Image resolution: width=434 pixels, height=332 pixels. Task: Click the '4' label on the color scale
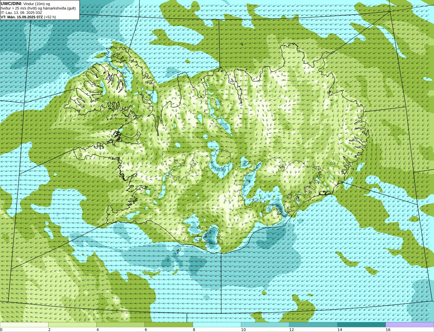(x=97, y=330)
